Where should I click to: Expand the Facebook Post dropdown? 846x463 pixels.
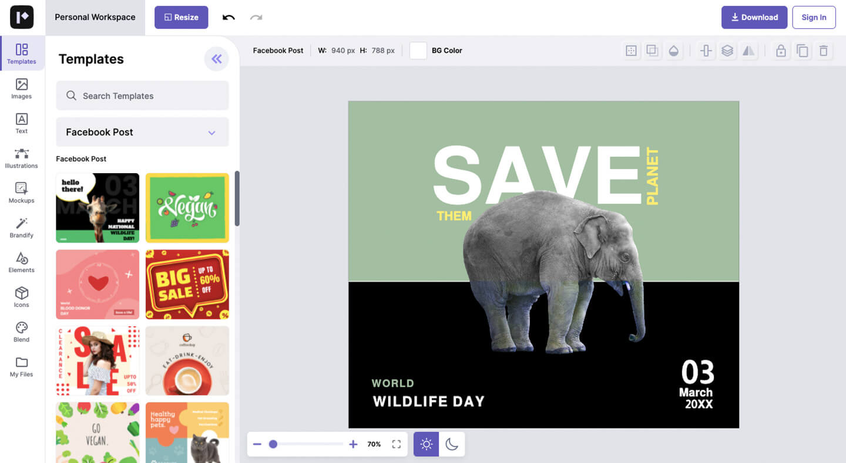tap(142, 132)
